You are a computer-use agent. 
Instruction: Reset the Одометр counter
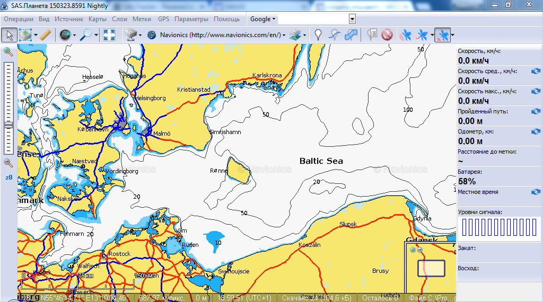536,131
